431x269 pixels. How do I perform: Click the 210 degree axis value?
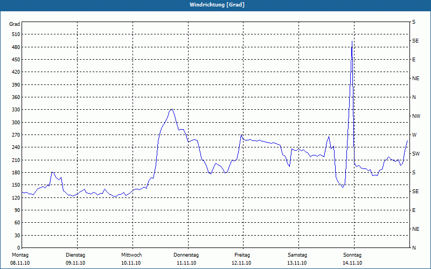tap(16, 160)
